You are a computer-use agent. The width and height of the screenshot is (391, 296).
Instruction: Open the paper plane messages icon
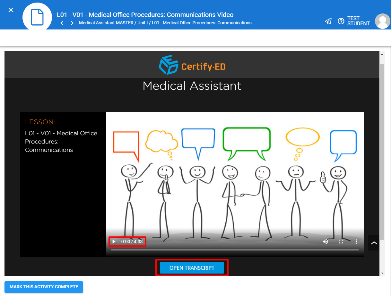[328, 21]
